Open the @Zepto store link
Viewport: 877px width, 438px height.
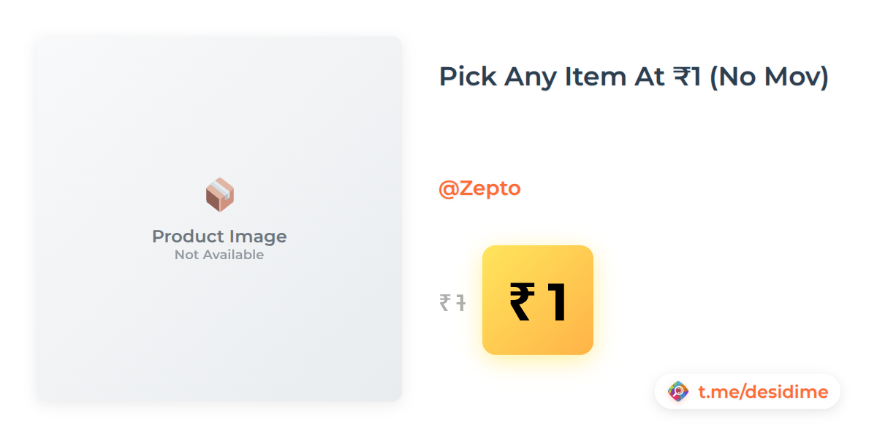point(479,188)
